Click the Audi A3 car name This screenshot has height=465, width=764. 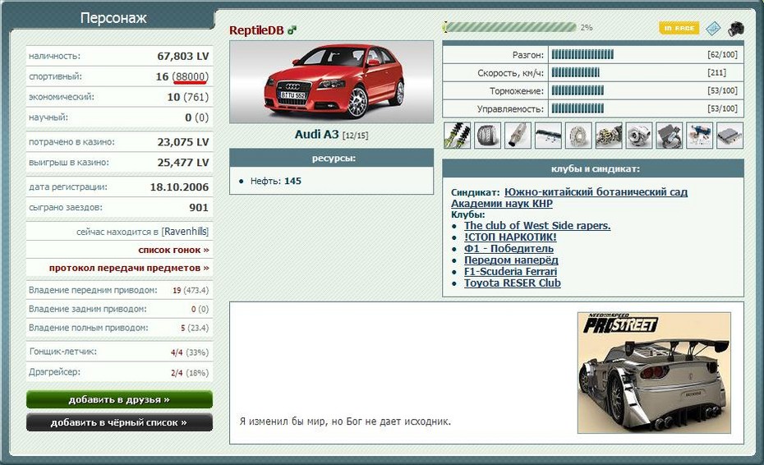317,134
